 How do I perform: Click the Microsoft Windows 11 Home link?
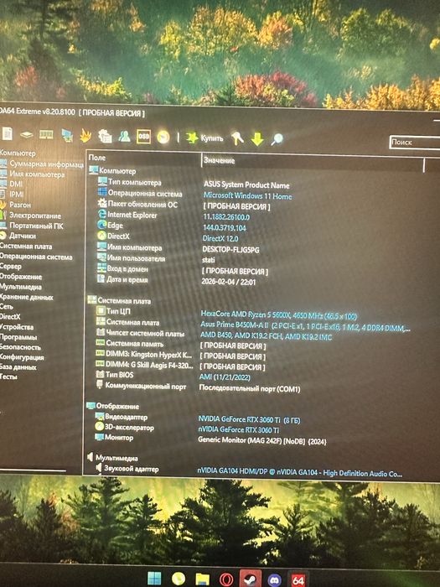(x=248, y=195)
